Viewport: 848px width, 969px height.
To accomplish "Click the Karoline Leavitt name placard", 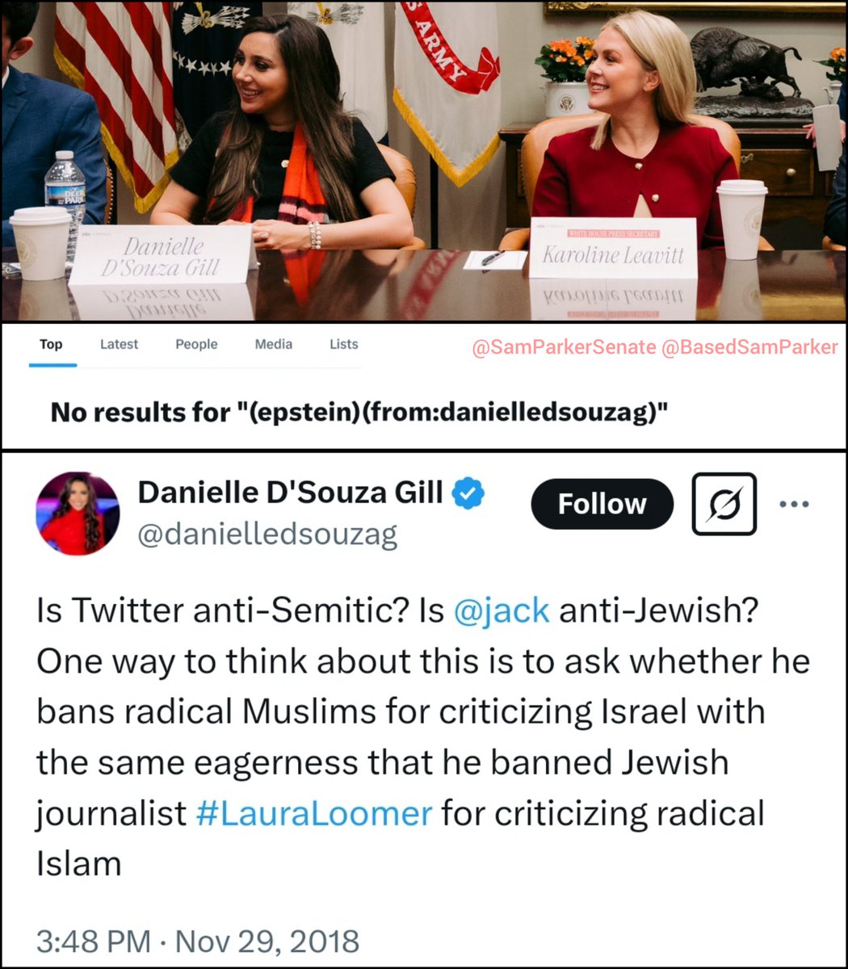I will (x=613, y=248).
